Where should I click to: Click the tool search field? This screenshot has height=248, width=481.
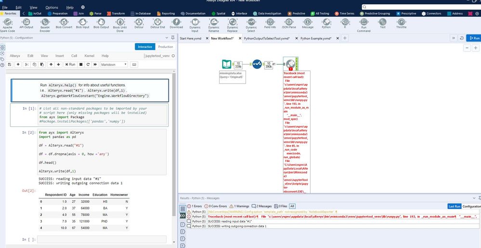pos(420,7)
